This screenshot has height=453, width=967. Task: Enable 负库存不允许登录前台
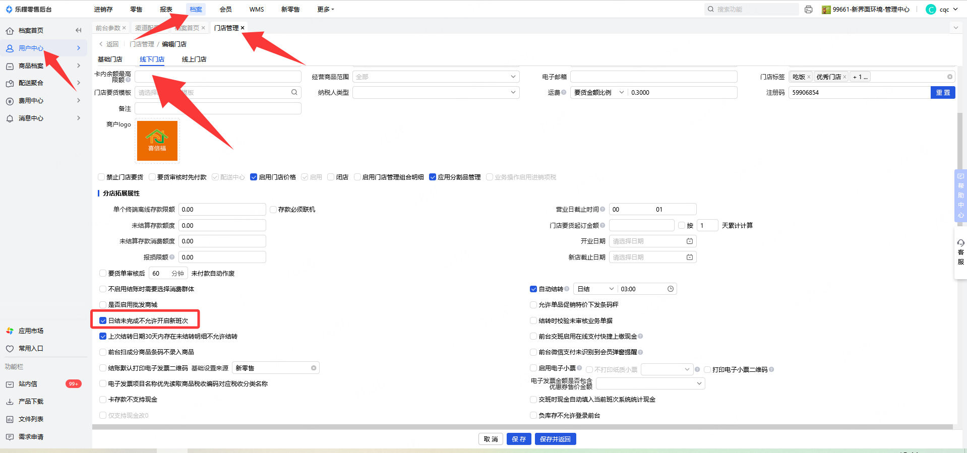[x=533, y=416]
